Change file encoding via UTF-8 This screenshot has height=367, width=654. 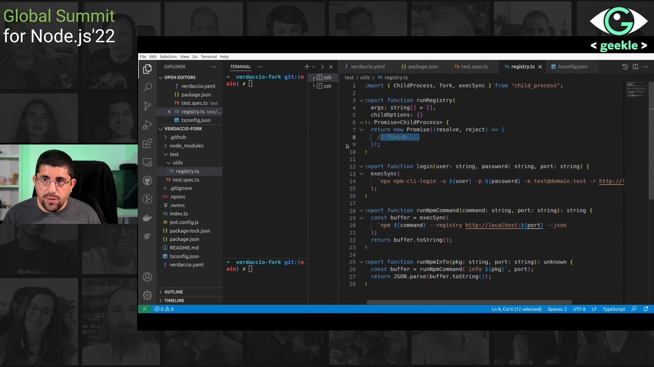[x=579, y=309]
